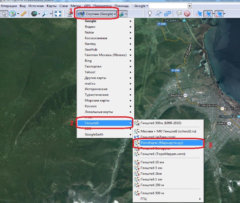This screenshot has width=240, height=203.
Task: Expand the search field history arrow
Action: 190,6
